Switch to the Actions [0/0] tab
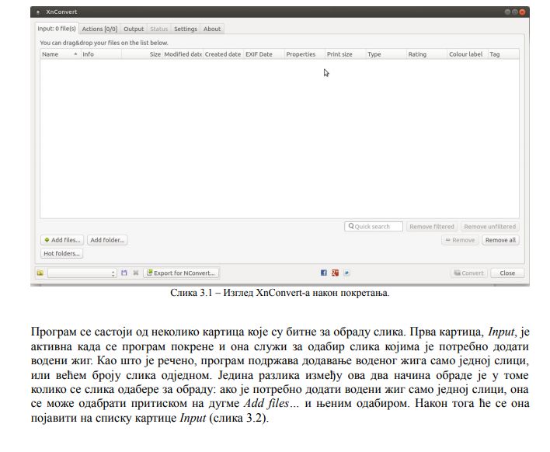This screenshot has width=550, height=452. [99, 29]
